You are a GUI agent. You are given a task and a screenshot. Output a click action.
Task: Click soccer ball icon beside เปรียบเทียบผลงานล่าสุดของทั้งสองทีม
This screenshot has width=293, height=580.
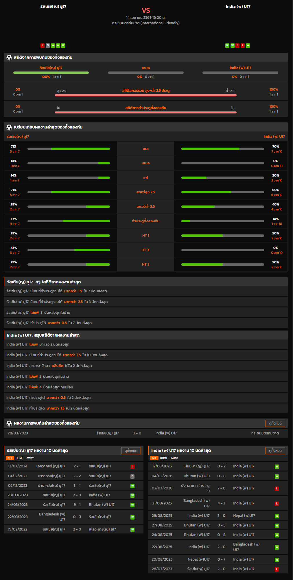click(9, 127)
